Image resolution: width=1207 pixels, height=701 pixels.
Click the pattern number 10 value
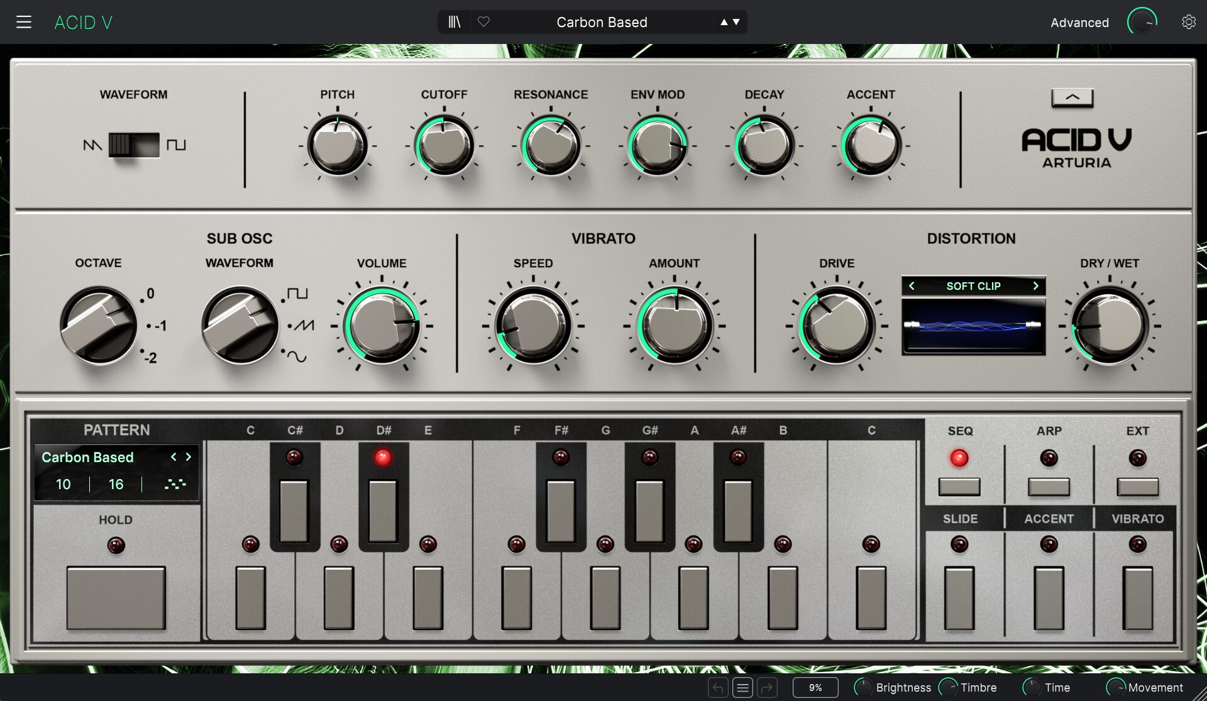click(x=63, y=484)
